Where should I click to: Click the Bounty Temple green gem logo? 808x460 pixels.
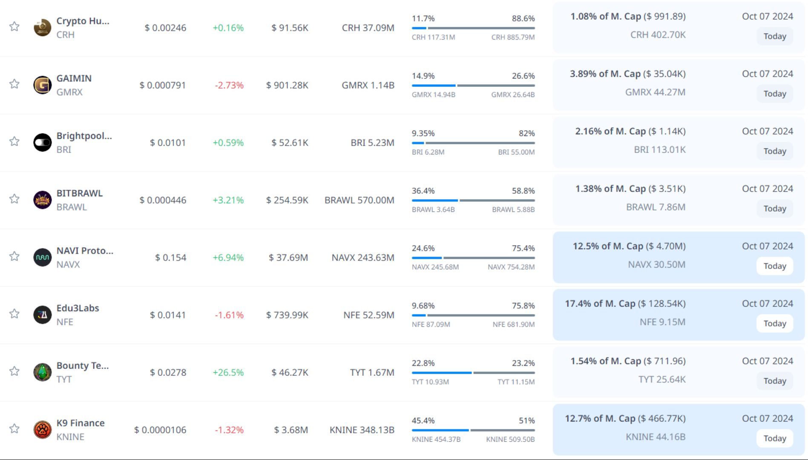click(x=42, y=372)
